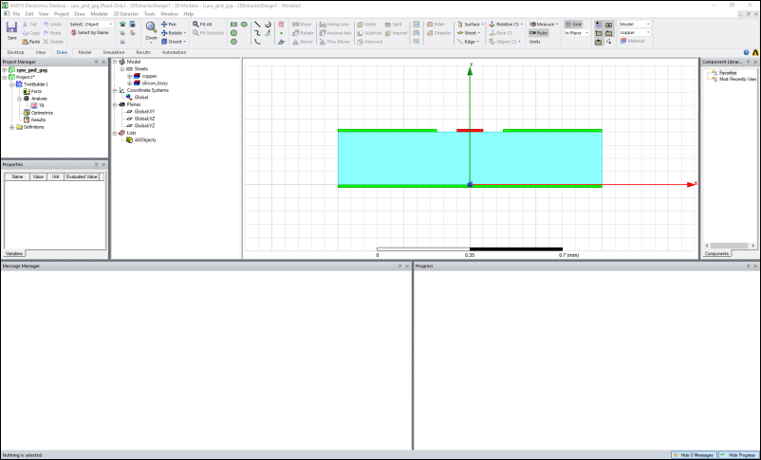Click the Units button
This screenshot has width=761, height=460.
pyautogui.click(x=534, y=42)
